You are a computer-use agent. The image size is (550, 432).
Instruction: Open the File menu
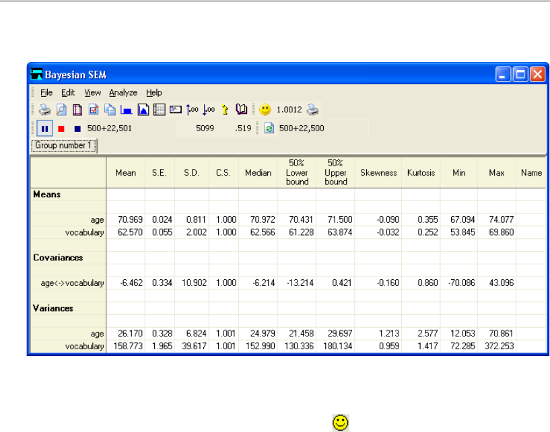pos(46,93)
